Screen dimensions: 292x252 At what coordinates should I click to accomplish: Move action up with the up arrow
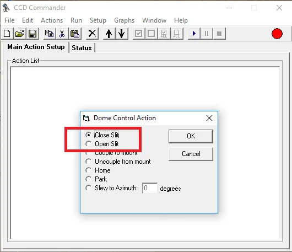109,34
